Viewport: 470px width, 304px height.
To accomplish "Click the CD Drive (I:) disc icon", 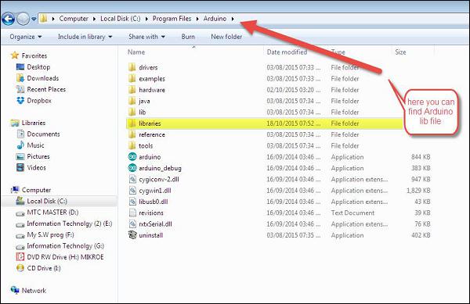I will coord(20,268).
